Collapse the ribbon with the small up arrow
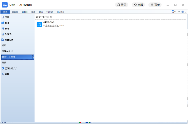 [179, 12]
